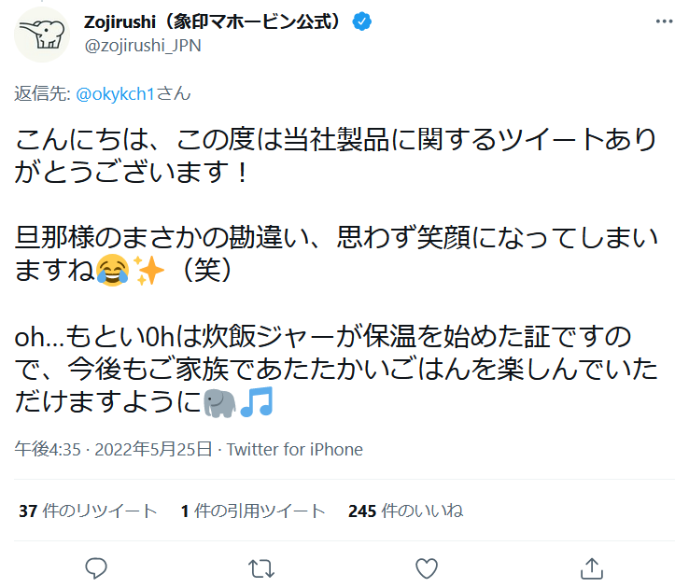Click the reply speech bubble icon
The image size is (689, 588).
click(97, 567)
